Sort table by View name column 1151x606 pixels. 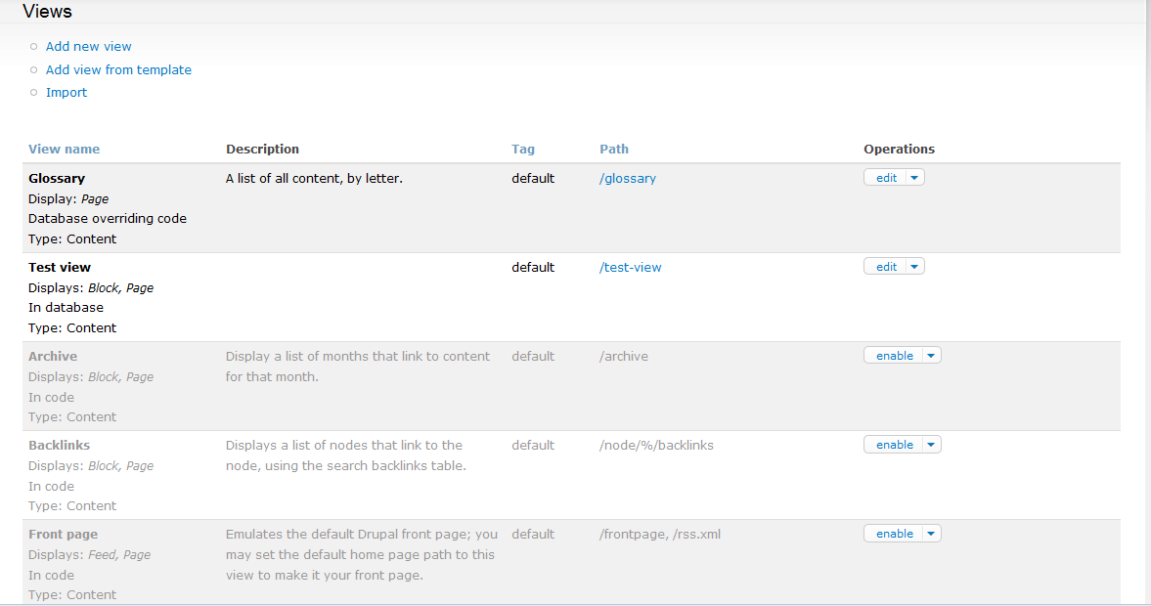(x=64, y=150)
